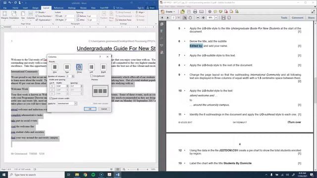This screenshot has width=317, height=178.
Task: Click the Windows taskbar search box
Action: pos(36,175)
